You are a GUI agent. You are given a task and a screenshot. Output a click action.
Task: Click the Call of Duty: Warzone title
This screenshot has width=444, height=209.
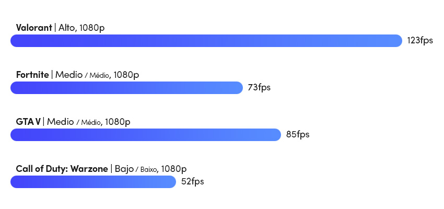(62, 169)
